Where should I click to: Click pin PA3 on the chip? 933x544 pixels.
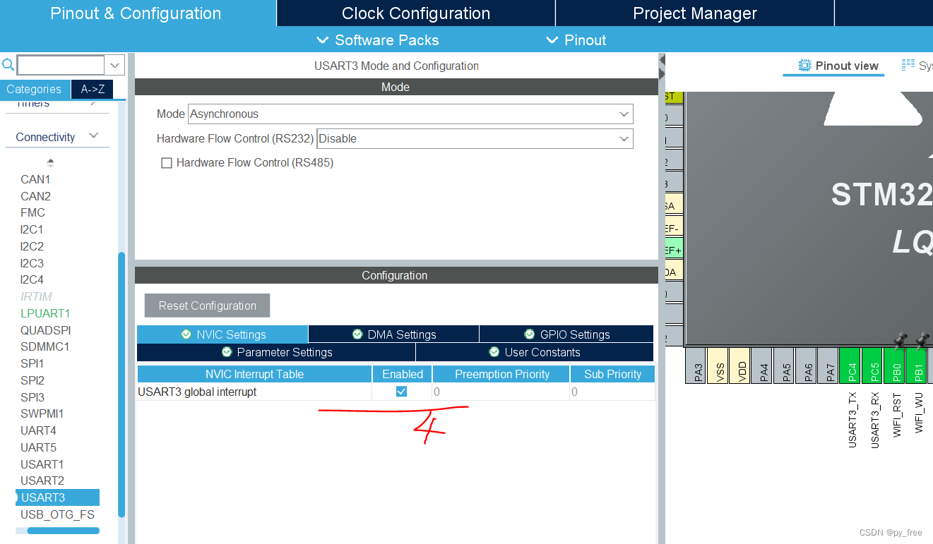pyautogui.click(x=696, y=366)
